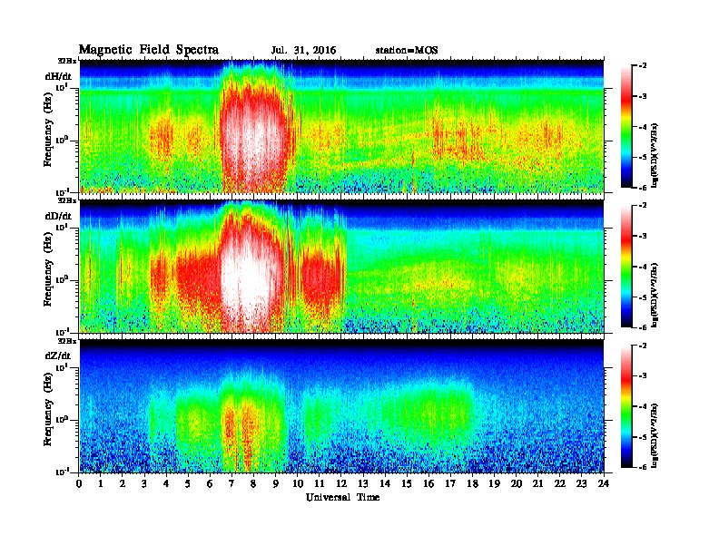Click the 10^0 frequency tick of the dZ/dt panel
Screen dimensions: 719x555
pos(62,419)
